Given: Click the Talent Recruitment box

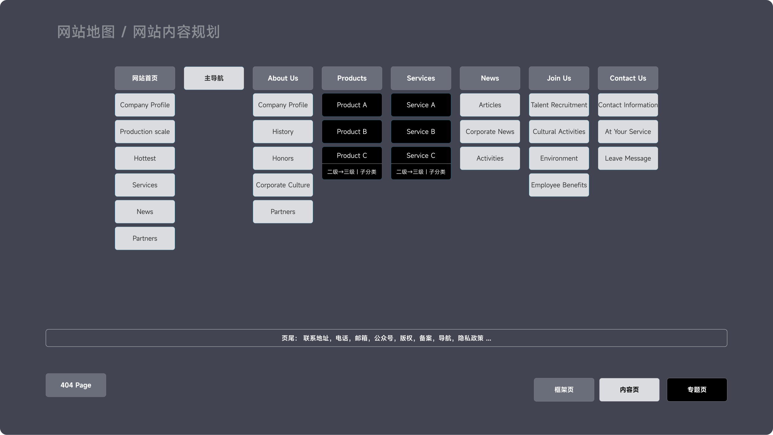Looking at the screenshot, I should (x=559, y=105).
